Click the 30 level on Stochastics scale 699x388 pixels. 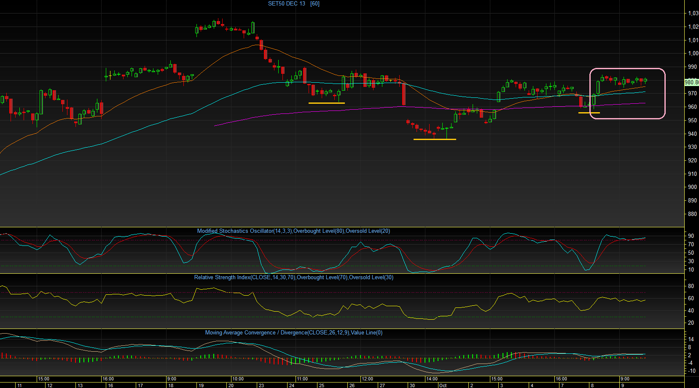[691, 261]
